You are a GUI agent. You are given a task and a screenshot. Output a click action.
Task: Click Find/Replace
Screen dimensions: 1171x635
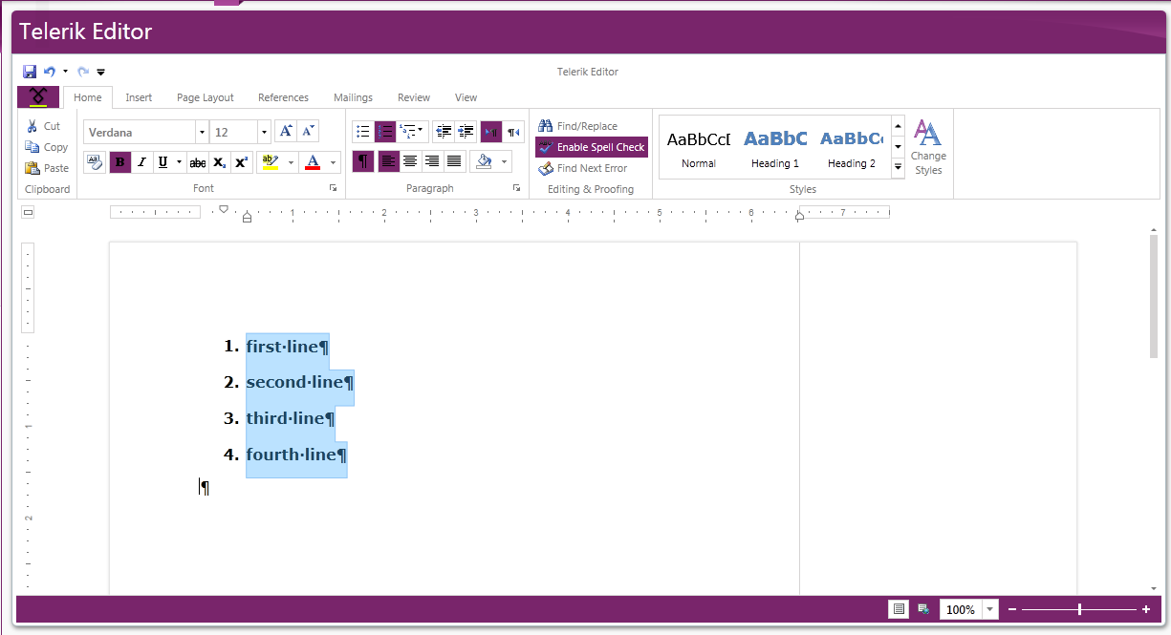point(578,126)
